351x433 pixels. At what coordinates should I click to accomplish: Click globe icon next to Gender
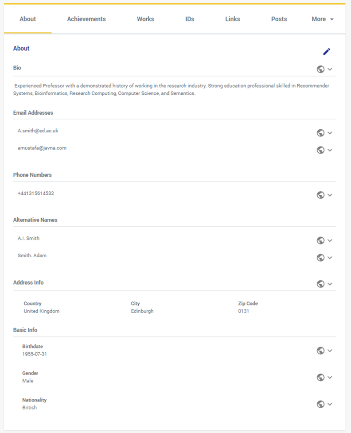pyautogui.click(x=321, y=377)
